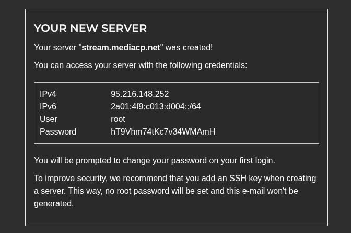Click the IPv4 label
The height and width of the screenshot is (233, 351).
point(48,94)
